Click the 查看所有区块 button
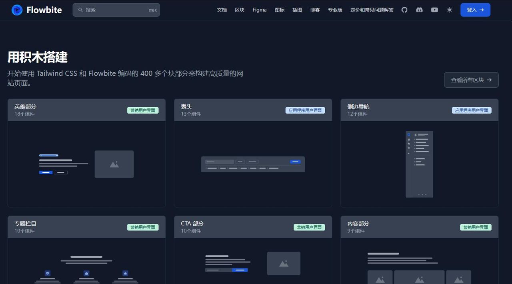This screenshot has width=512, height=284. click(471, 80)
